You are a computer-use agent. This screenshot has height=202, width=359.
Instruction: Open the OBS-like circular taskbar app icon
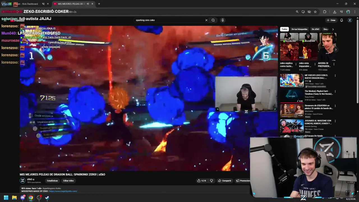pos(39,198)
